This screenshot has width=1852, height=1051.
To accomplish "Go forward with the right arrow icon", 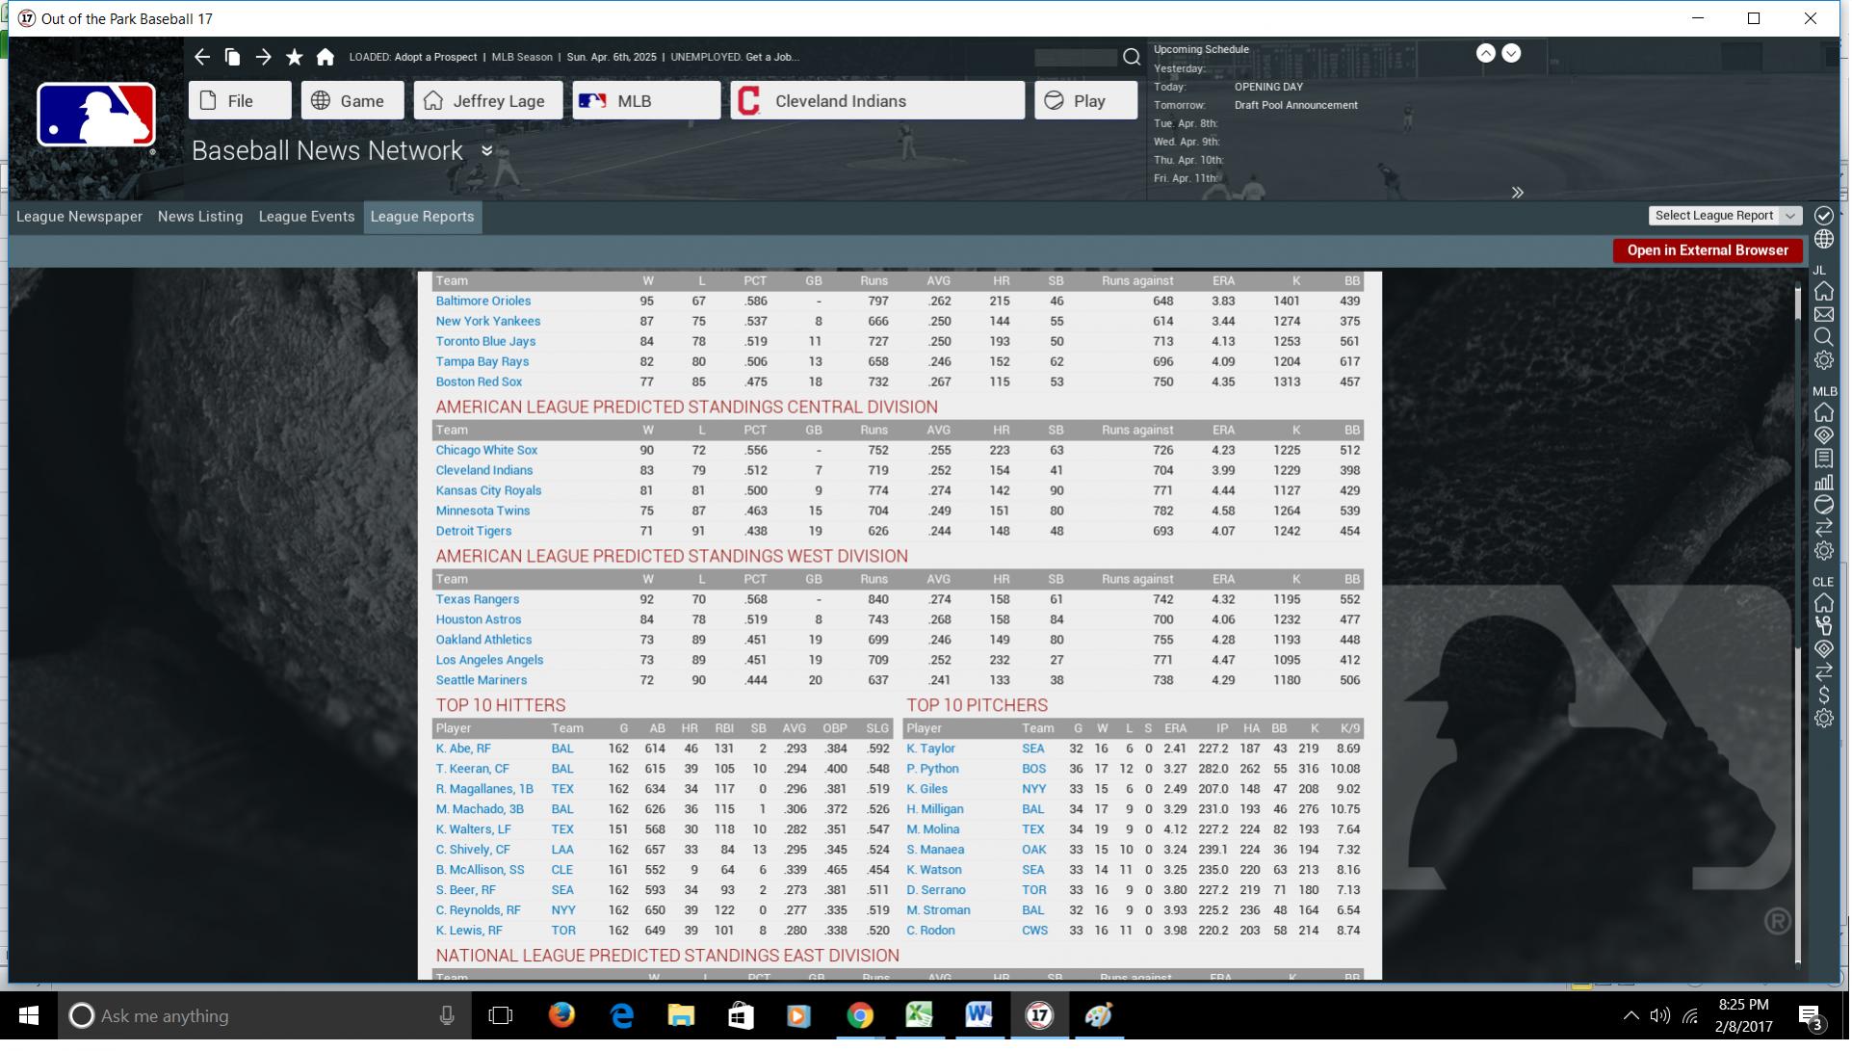I will (x=263, y=57).
